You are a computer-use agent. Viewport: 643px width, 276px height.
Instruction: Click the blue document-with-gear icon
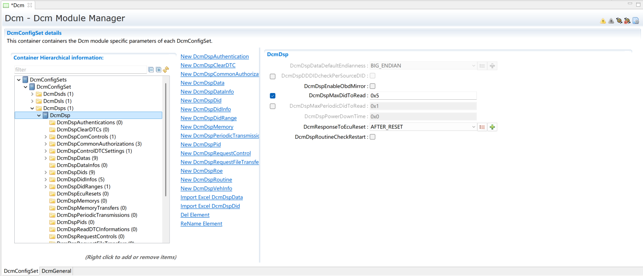pyautogui.click(x=635, y=21)
